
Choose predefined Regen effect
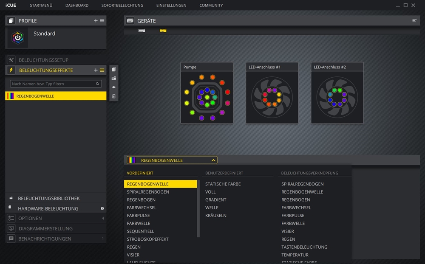pyautogui.click(x=133, y=247)
